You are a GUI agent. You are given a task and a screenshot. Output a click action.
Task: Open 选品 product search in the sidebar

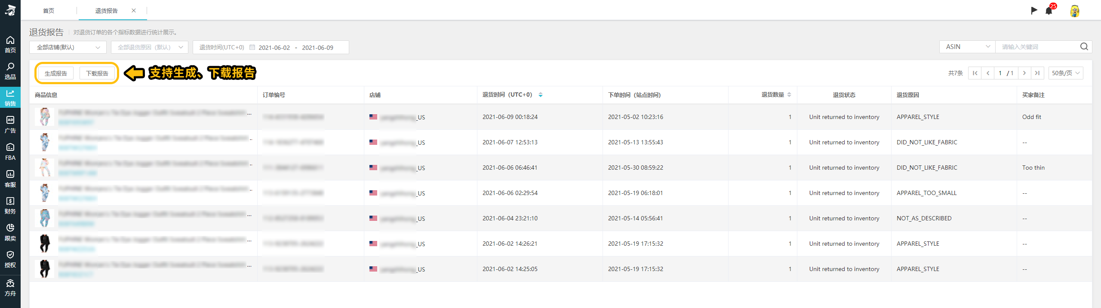(10, 71)
